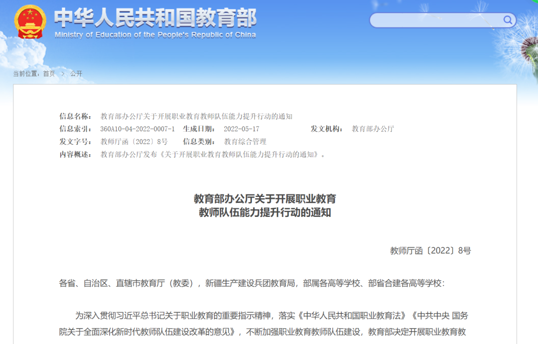This screenshot has height=344, width=538.
Task: Click the English subtitle under the ministry name
Action: click(x=154, y=35)
